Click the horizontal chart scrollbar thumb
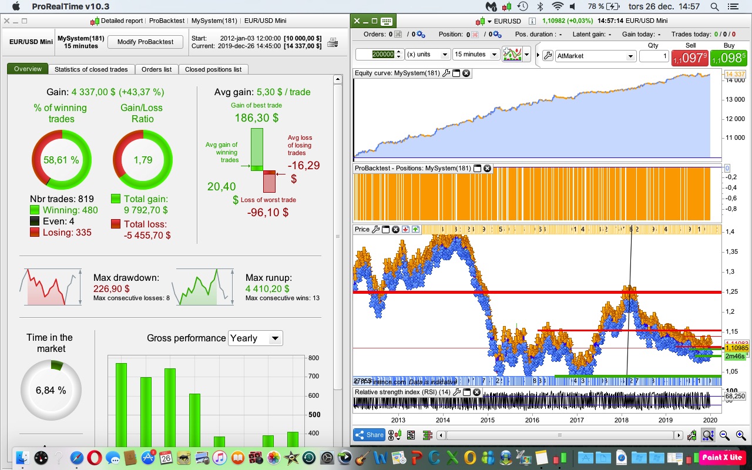The height and width of the screenshot is (470, 752). pos(560,435)
